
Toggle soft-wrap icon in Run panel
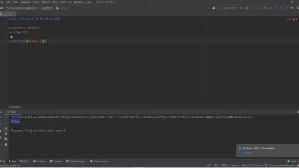tap(6, 128)
